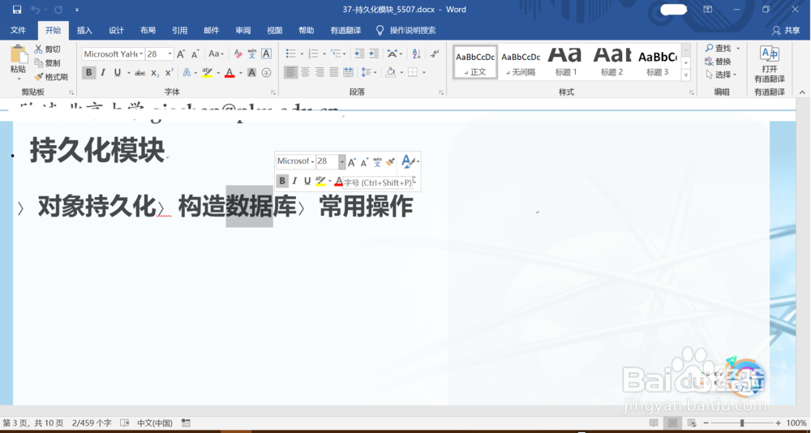Expand numbering list options arrow
Image resolution: width=811 pixels, height=433 pixels.
tap(324, 54)
